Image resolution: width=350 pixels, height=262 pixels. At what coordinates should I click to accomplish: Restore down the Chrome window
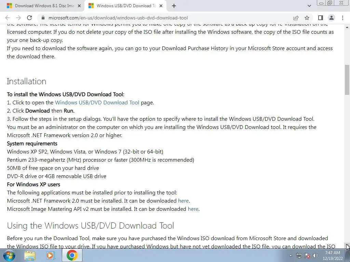(x=330, y=3)
